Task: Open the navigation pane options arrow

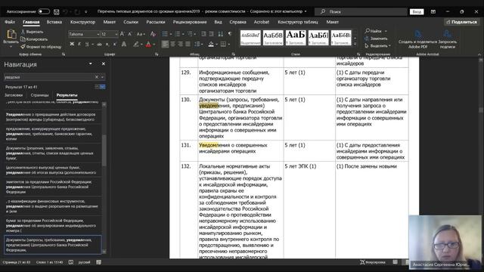Action: tap(91, 63)
